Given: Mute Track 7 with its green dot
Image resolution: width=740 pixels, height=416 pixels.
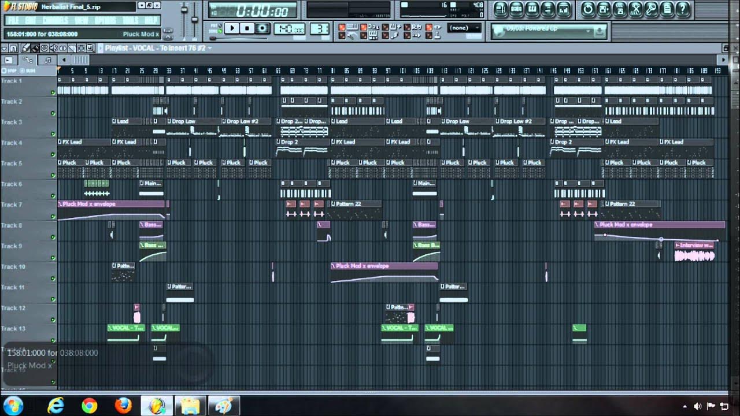Looking at the screenshot, I should click(53, 217).
